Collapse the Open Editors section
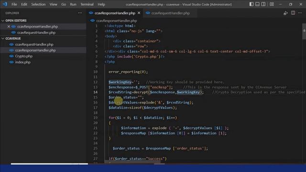 (x=3, y=21)
